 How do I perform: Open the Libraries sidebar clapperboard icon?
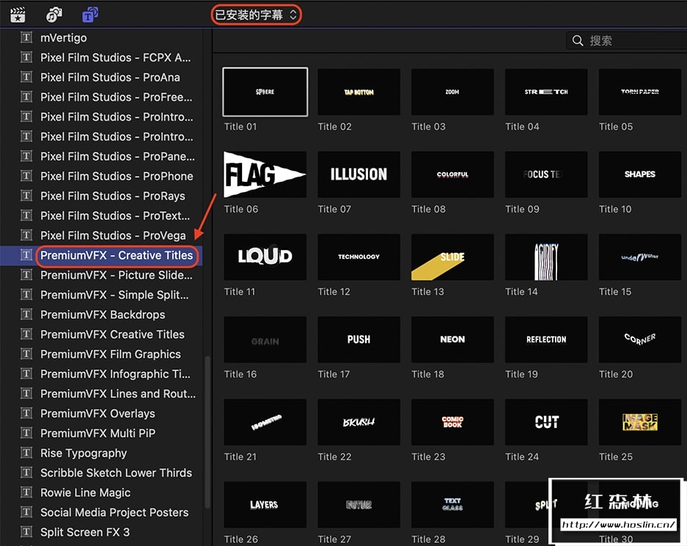[18, 15]
